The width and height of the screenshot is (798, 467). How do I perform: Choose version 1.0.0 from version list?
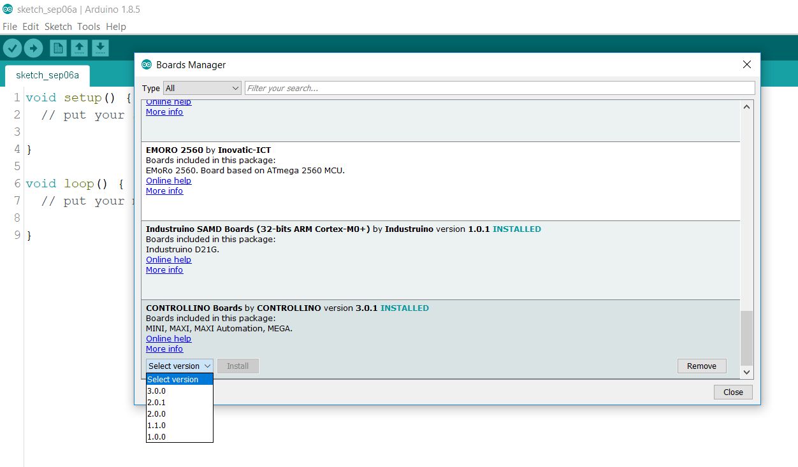(x=156, y=436)
